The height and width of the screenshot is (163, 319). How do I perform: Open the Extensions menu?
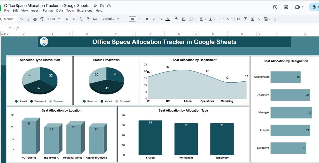(85, 11)
